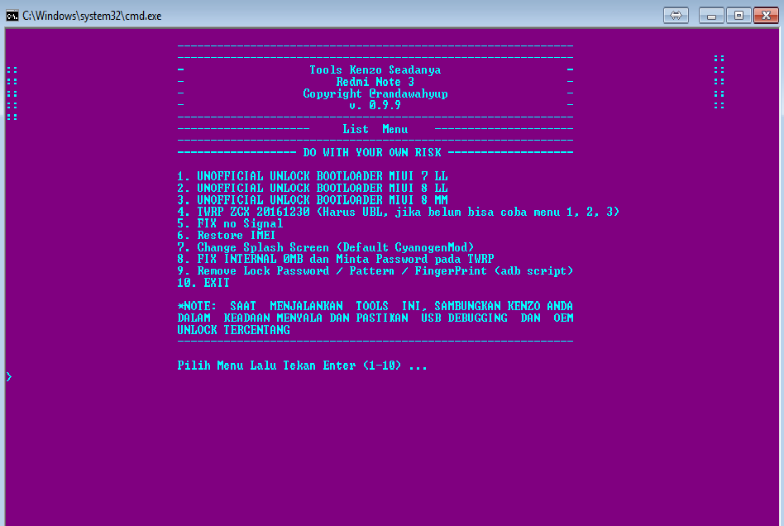This screenshot has width=784, height=526.
Task: Click menu line '3. UNOFFICIAL UNLOCK BOOTLOADER MIUI 8 MM'
Action: [x=313, y=200]
